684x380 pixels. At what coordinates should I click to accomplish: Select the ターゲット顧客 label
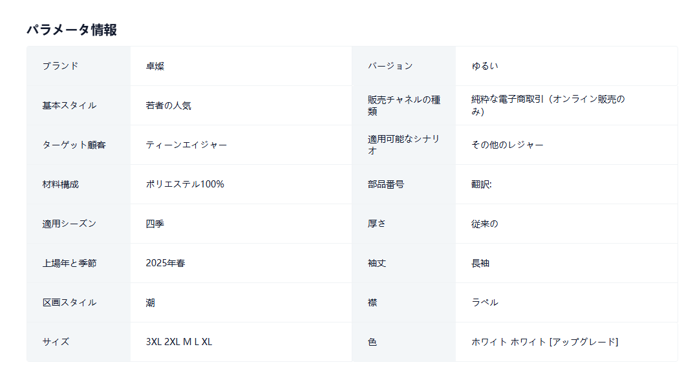(74, 145)
